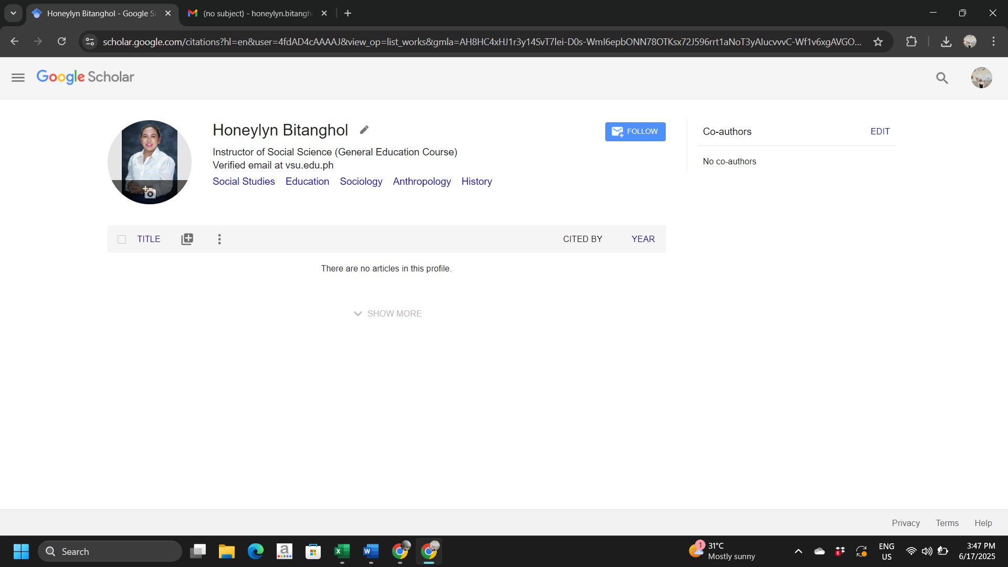Sort articles by the YEAR column
Image resolution: width=1008 pixels, height=567 pixels.
pyautogui.click(x=643, y=239)
